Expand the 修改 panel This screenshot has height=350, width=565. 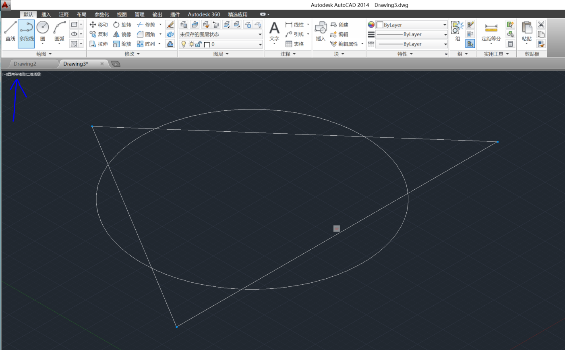coord(132,54)
